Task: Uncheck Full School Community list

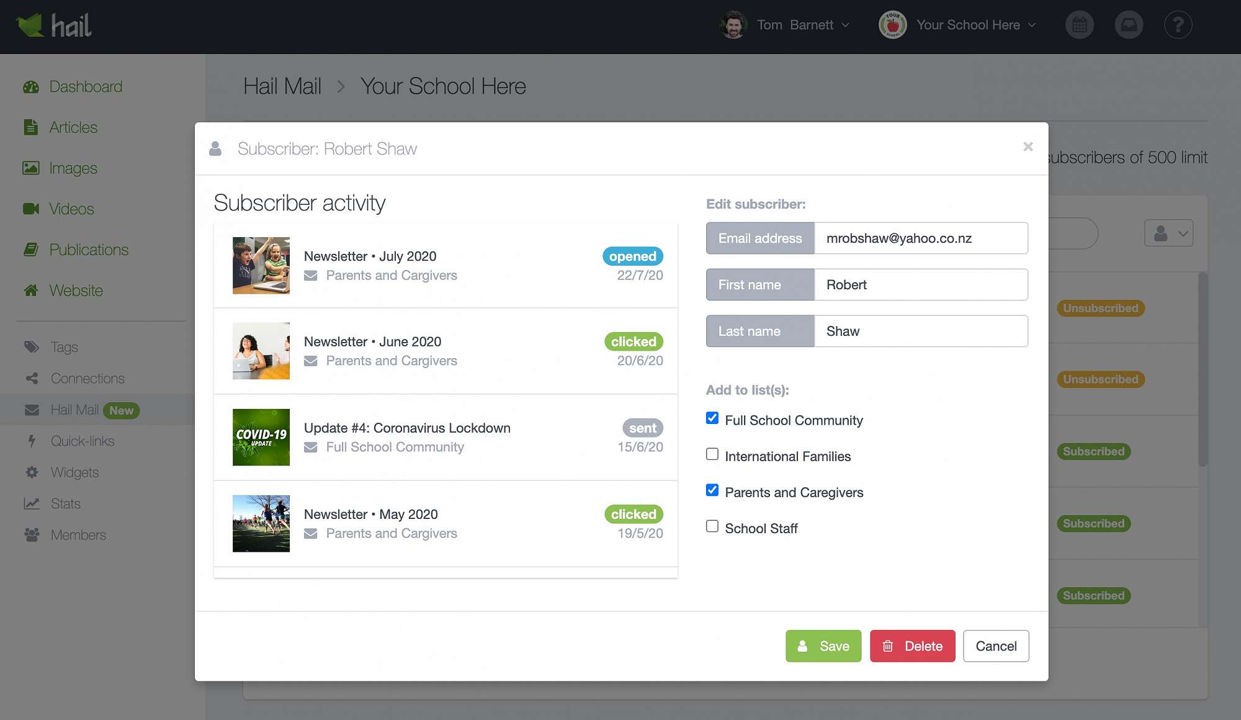Action: pos(712,418)
